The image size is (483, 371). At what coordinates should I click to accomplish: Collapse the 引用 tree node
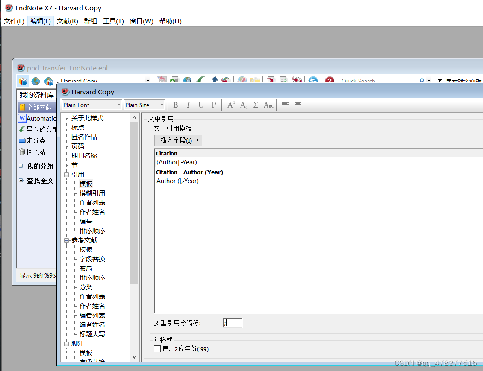point(66,175)
